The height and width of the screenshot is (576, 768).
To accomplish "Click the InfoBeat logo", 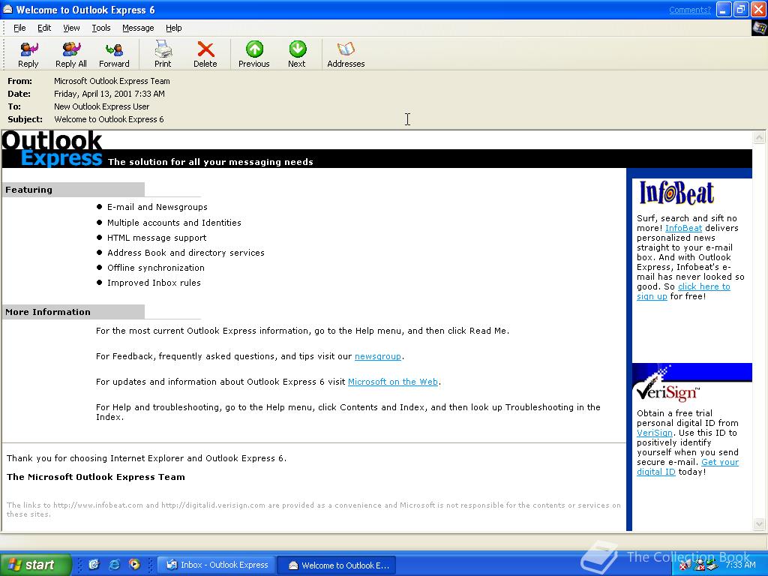I will [676, 193].
